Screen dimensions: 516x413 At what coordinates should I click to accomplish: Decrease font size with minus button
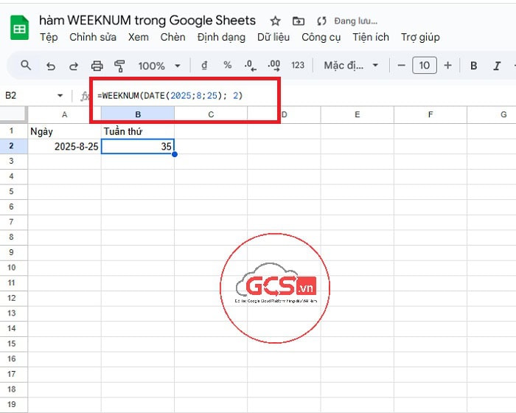402,66
